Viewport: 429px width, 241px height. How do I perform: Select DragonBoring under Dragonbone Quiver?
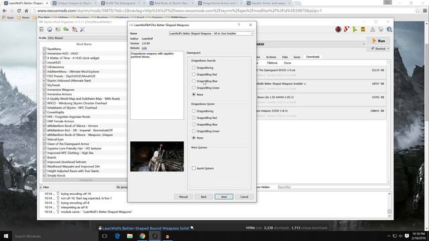(x=194, y=111)
